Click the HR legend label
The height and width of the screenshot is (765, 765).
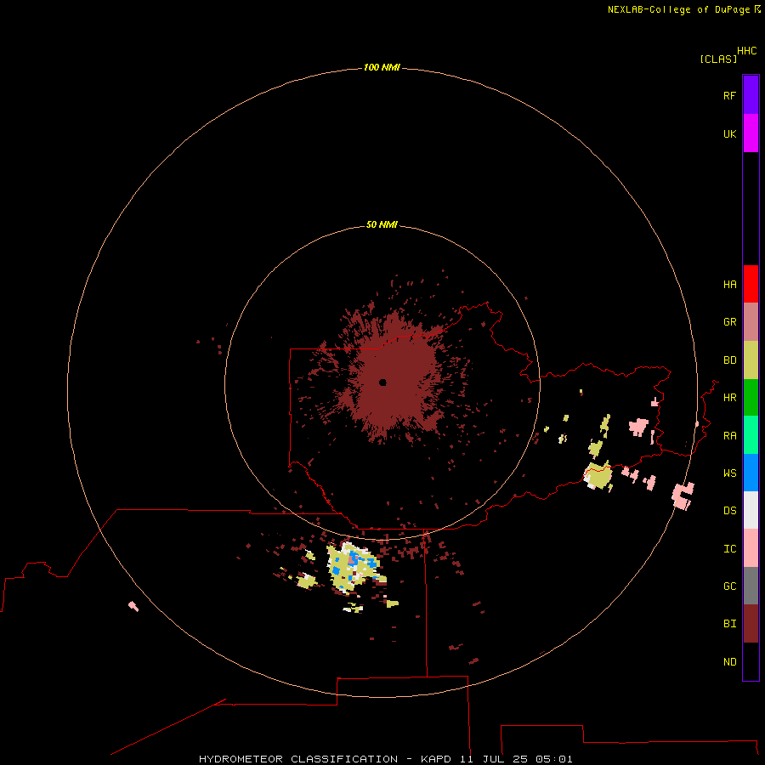coord(730,398)
